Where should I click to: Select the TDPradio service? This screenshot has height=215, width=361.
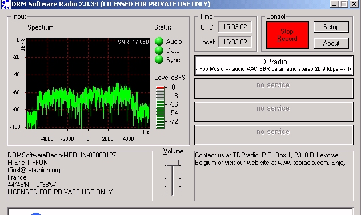[274, 66]
